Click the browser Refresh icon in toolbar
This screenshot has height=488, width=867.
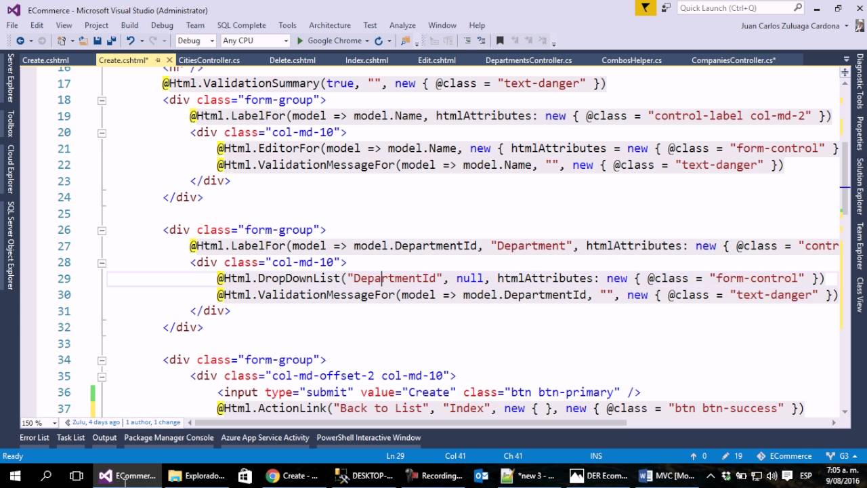click(379, 41)
